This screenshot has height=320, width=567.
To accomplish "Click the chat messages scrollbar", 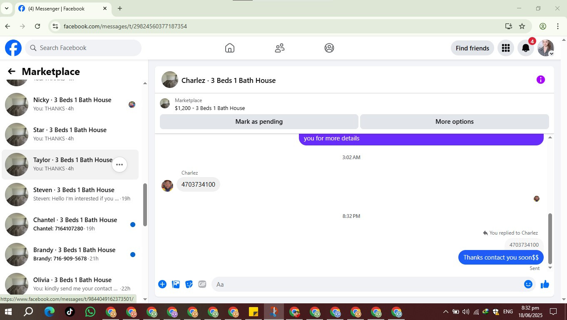I will 550,239.
